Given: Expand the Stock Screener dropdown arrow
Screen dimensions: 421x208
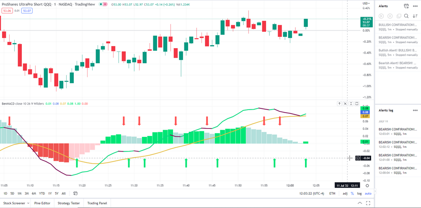Looking at the screenshot, I should tap(27, 203).
